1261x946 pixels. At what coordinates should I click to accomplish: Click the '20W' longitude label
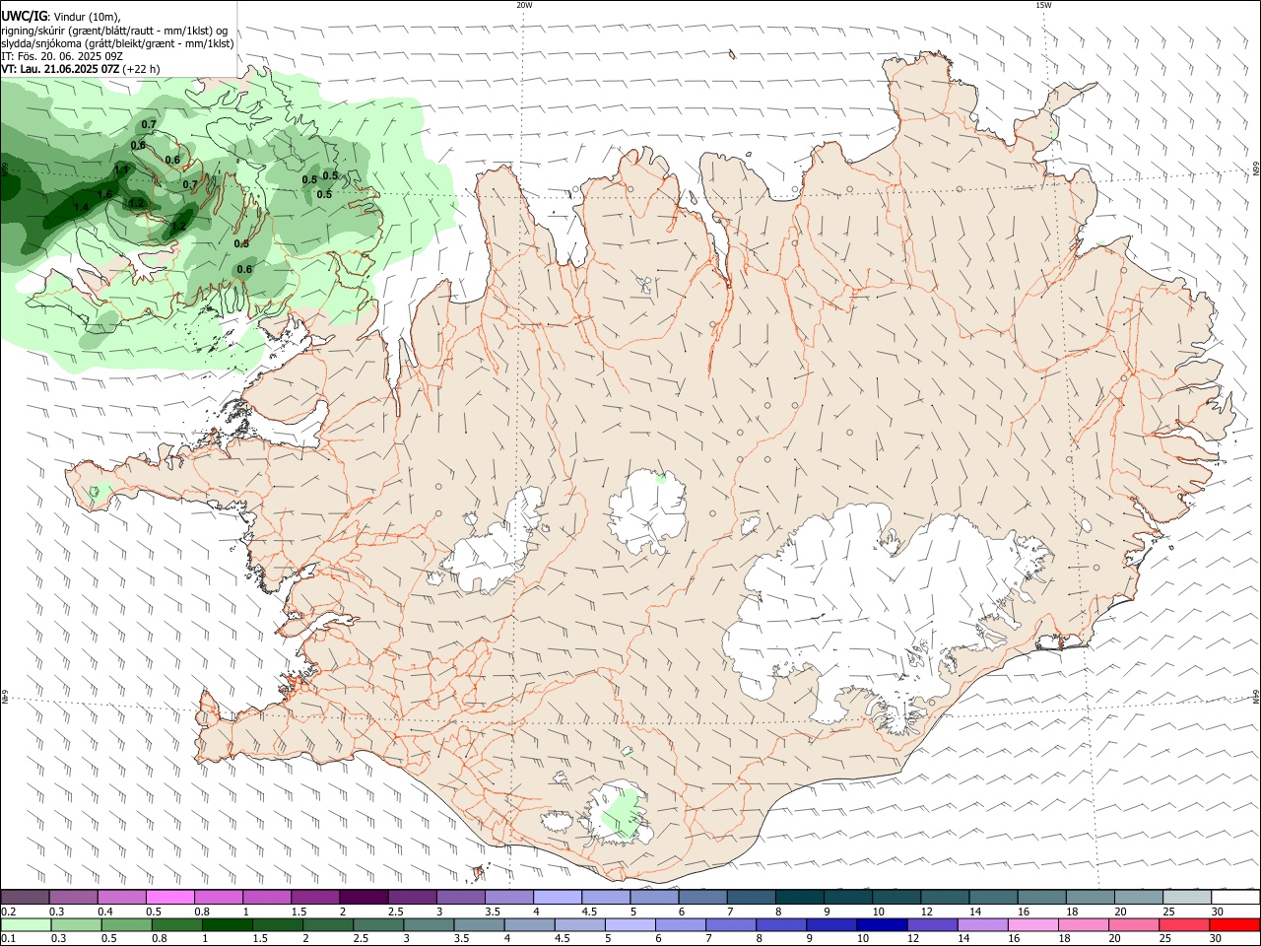(x=524, y=5)
